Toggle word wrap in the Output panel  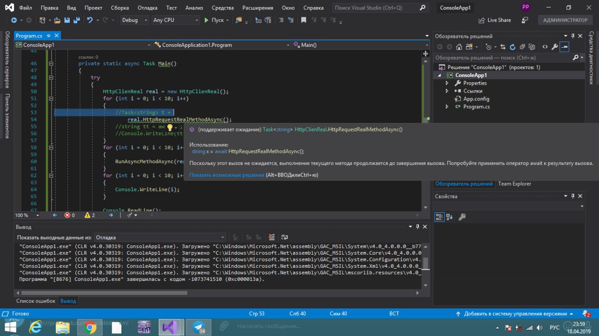(x=285, y=237)
